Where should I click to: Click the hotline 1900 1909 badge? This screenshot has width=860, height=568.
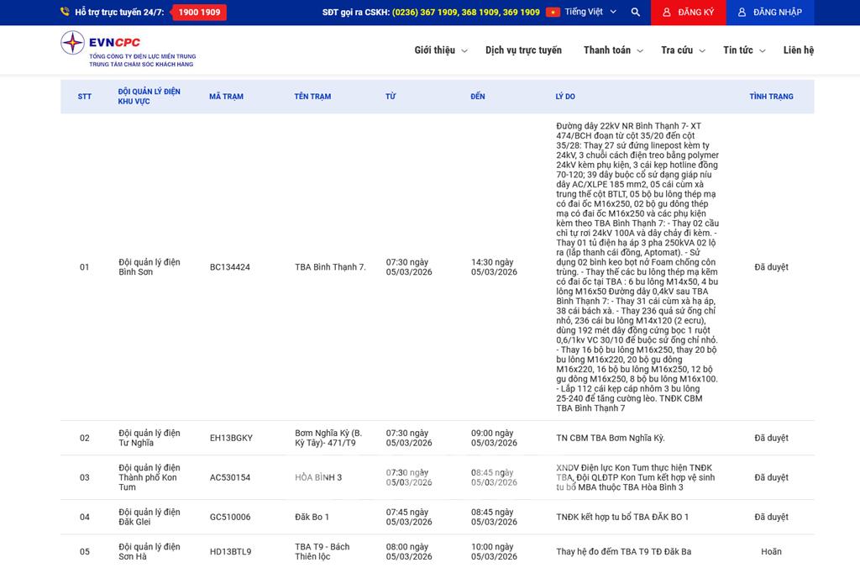tap(199, 13)
